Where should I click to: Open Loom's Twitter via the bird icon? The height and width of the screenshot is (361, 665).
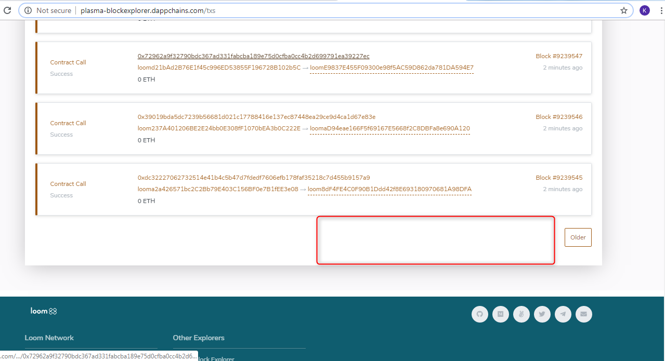click(542, 314)
